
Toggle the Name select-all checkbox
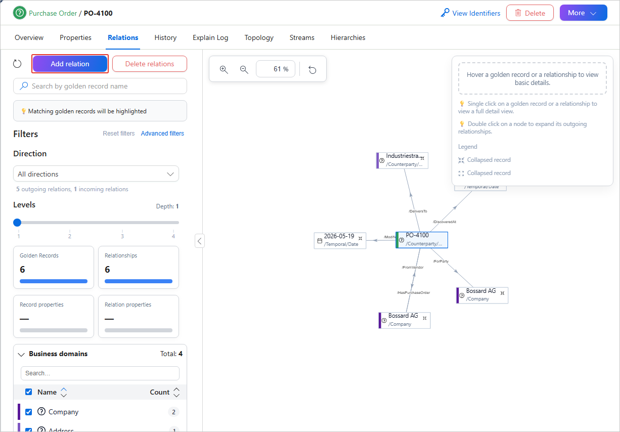(x=29, y=392)
